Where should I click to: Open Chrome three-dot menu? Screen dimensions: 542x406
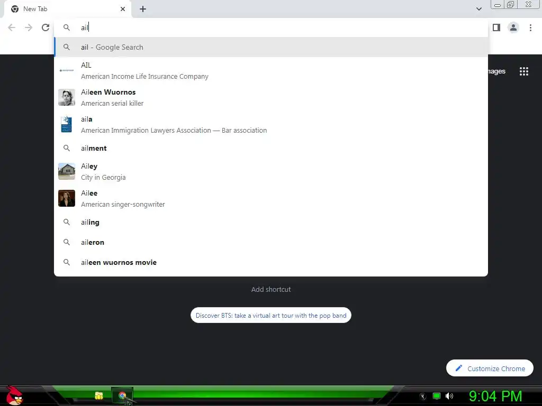(x=530, y=27)
